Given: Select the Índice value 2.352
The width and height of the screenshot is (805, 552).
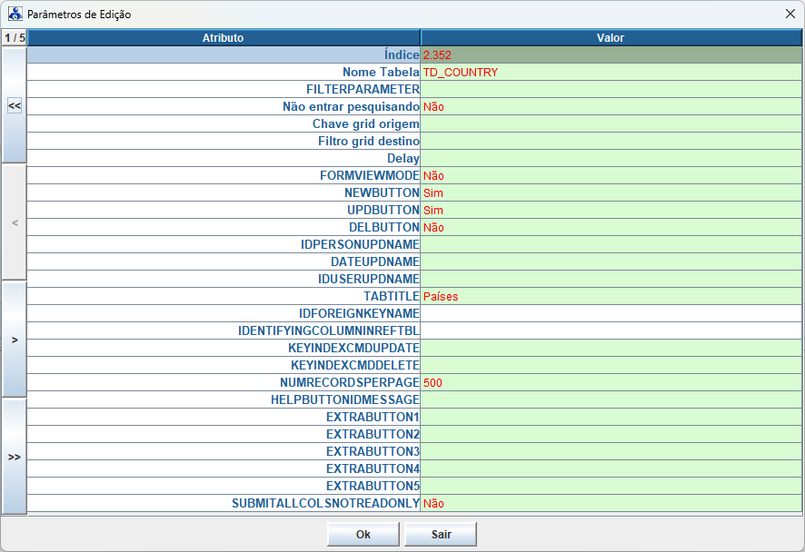Looking at the screenshot, I should coord(611,54).
